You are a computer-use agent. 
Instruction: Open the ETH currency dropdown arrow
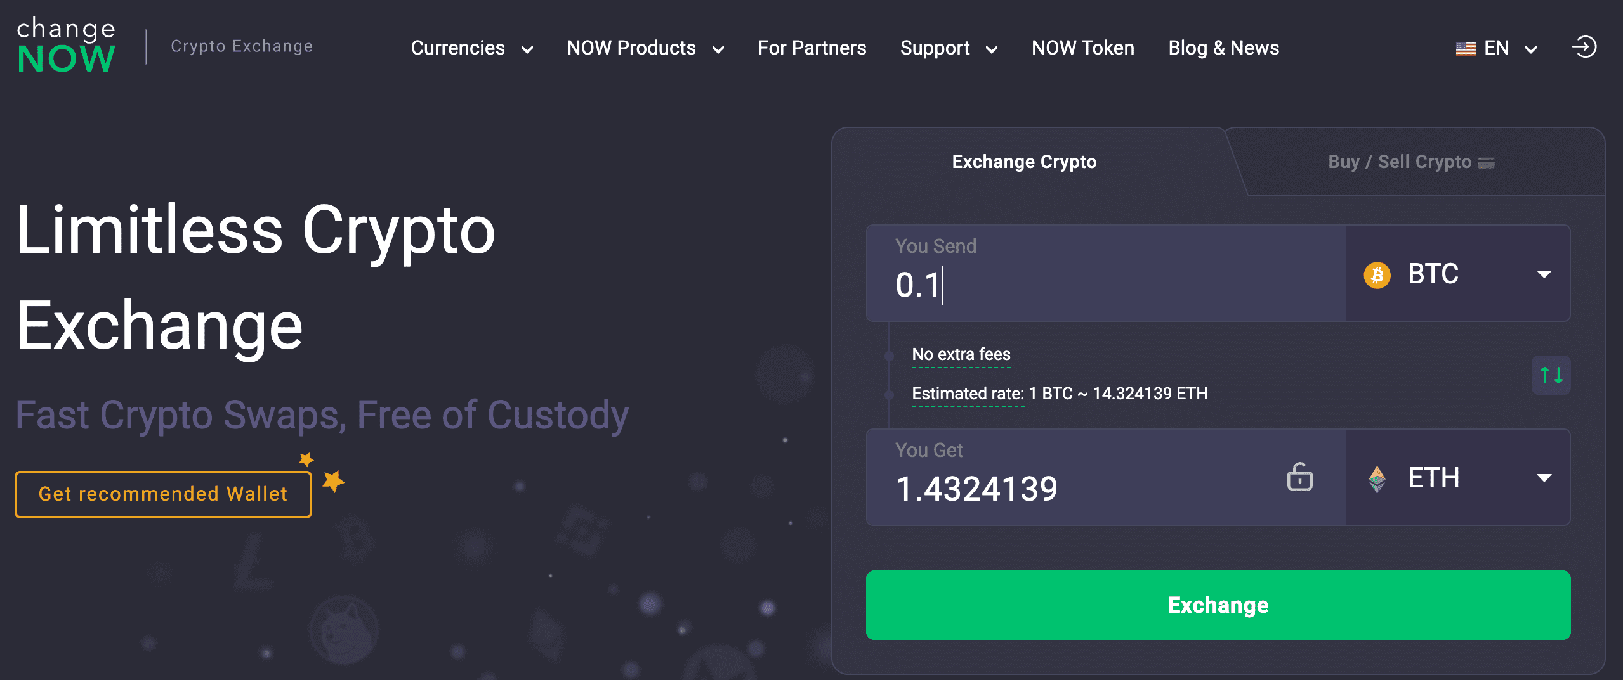coord(1544,478)
